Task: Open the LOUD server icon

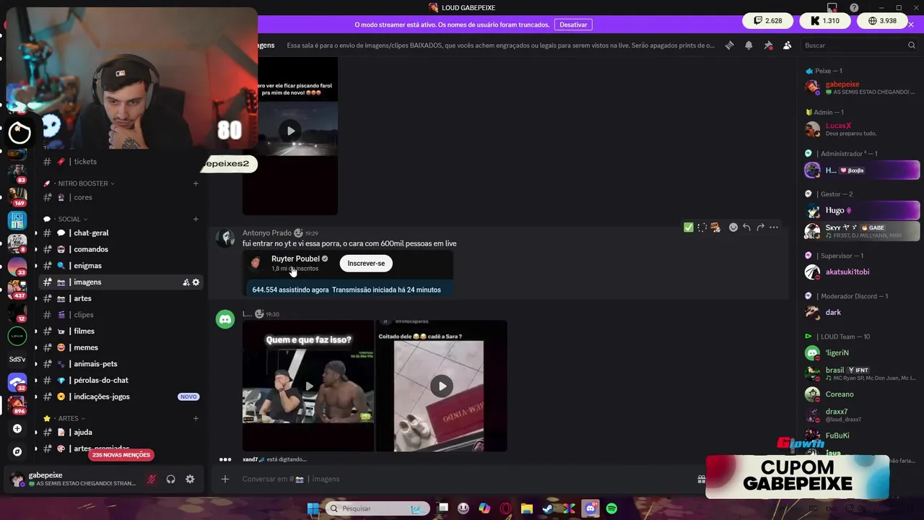Action: tap(17, 336)
